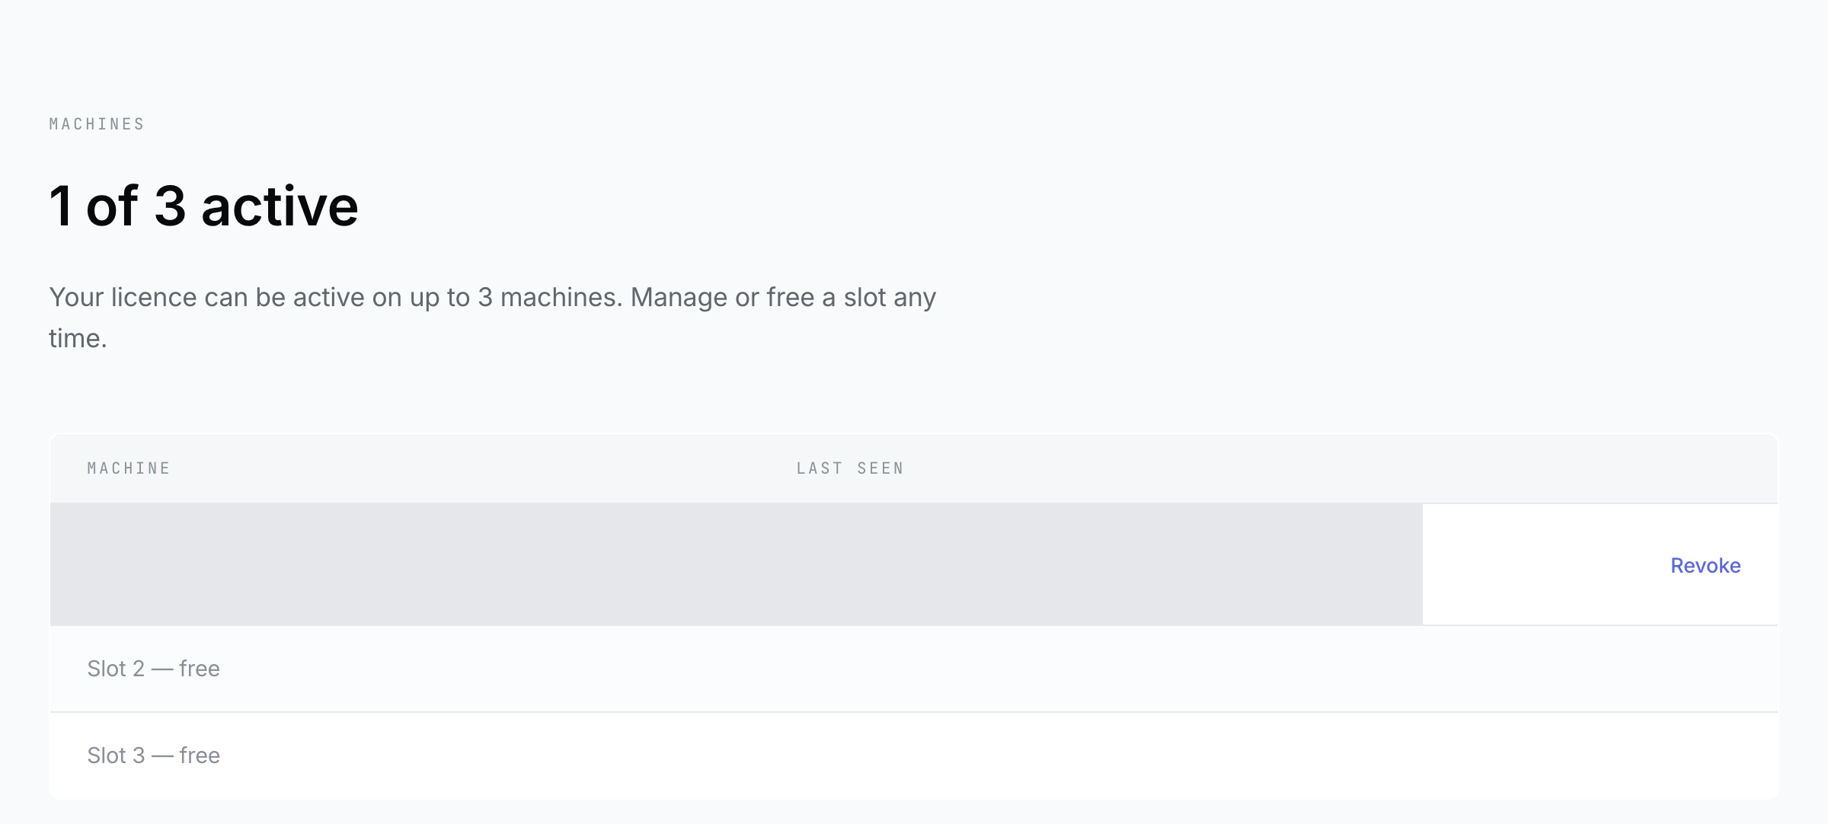
Task: Click the Revoke link
Action: (1705, 565)
